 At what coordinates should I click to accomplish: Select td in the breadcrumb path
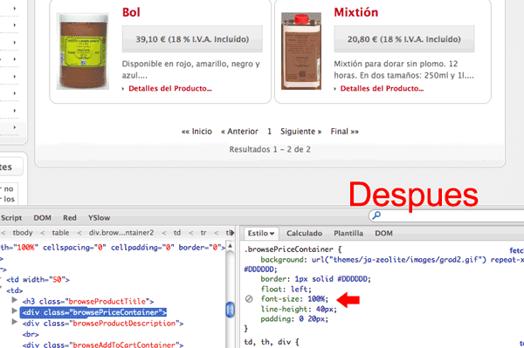pos(177,233)
